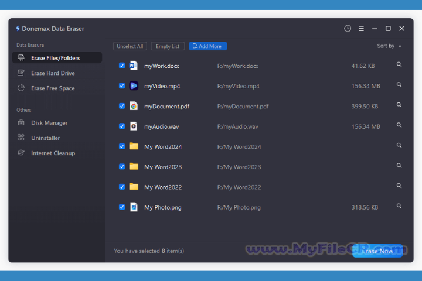Image resolution: width=422 pixels, height=281 pixels.
Task: Click the Unselect All button
Action: (x=130, y=46)
